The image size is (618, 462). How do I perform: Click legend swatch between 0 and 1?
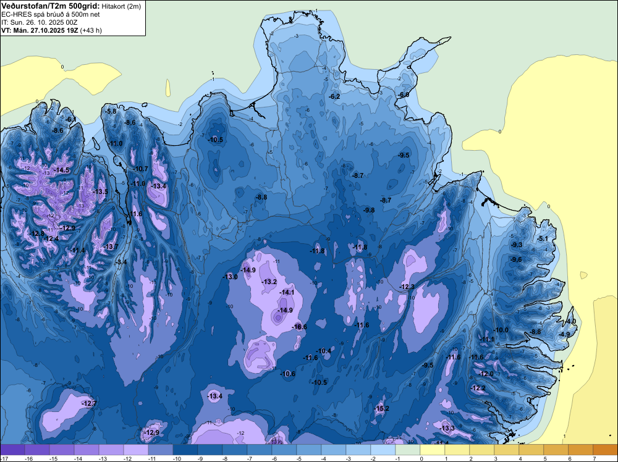point(433,450)
